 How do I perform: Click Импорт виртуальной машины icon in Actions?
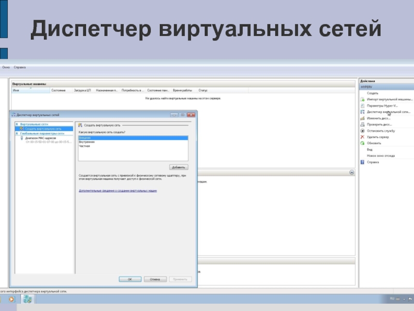pyautogui.click(x=363, y=100)
